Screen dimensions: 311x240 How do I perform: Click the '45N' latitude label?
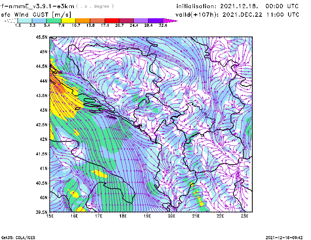[x=44, y=52]
